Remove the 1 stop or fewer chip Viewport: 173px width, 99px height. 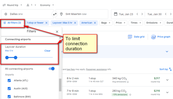click(x=46, y=23)
